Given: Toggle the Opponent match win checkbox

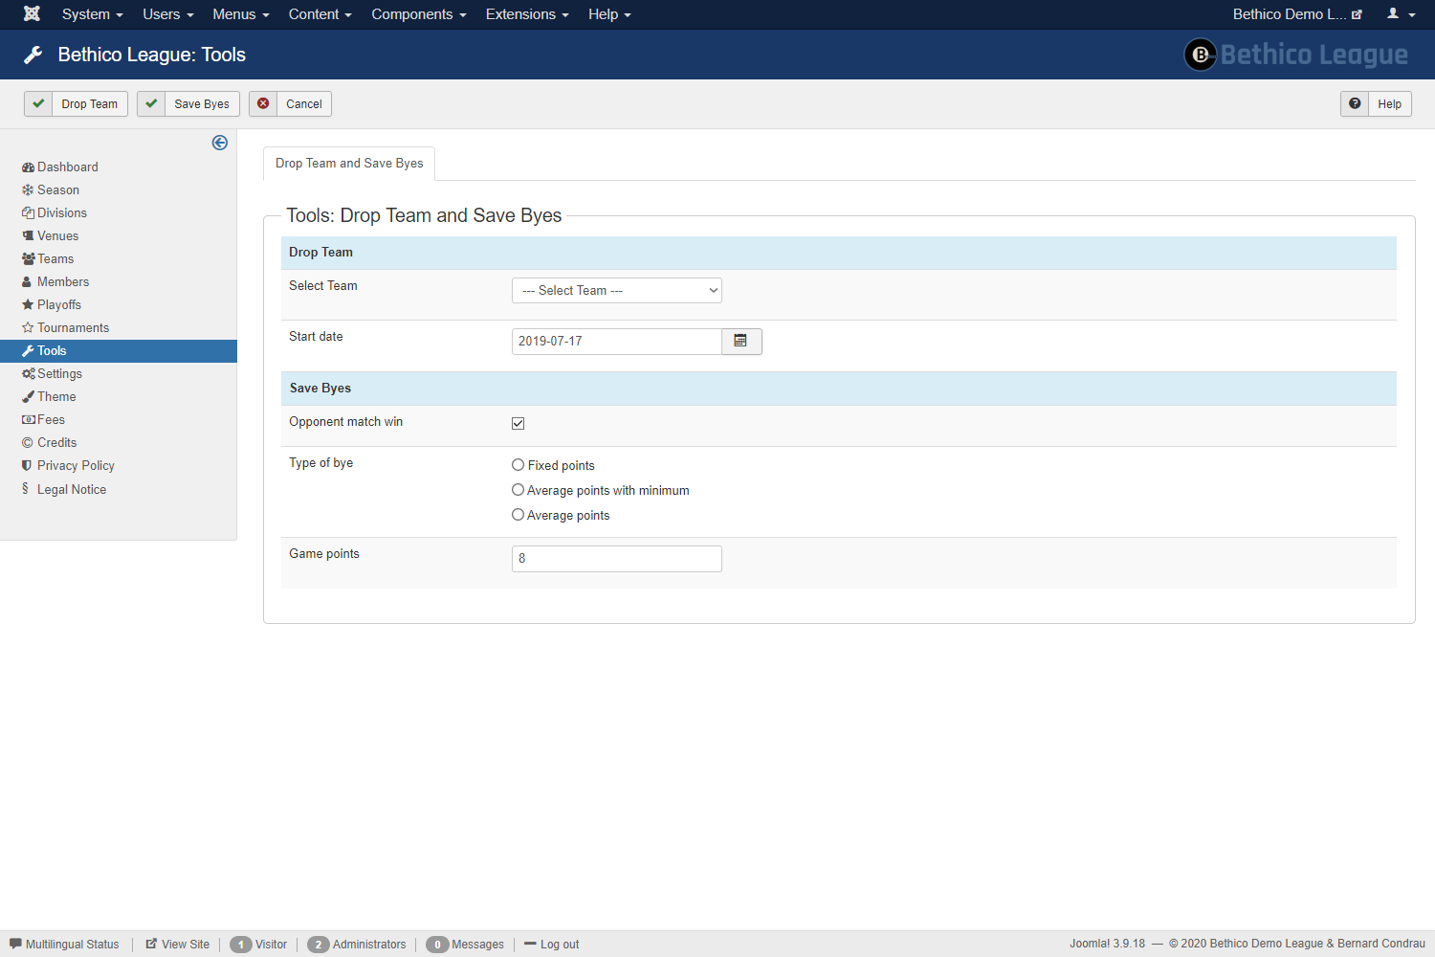Looking at the screenshot, I should [x=518, y=423].
